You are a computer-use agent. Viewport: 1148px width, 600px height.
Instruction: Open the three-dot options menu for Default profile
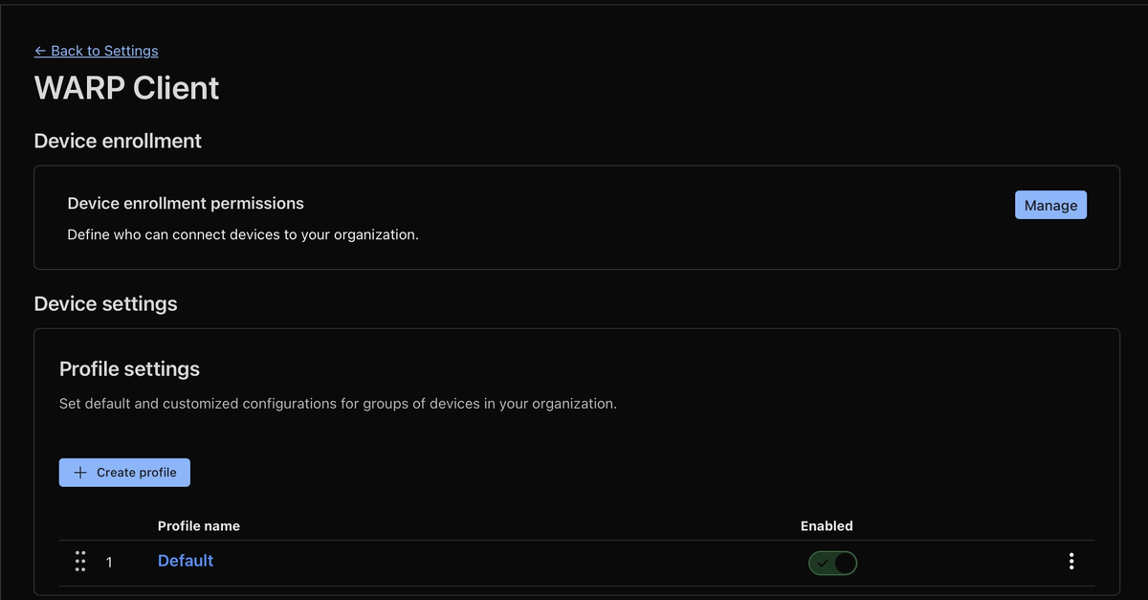1071,562
